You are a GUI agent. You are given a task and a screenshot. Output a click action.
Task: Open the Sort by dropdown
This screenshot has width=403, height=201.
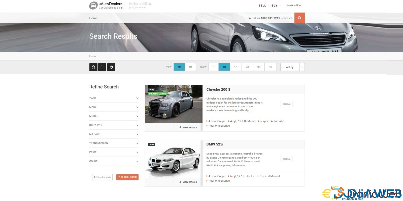[x=290, y=67]
